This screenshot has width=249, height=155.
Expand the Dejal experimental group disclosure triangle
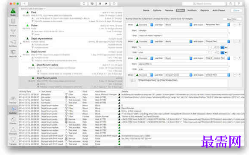[21, 43]
